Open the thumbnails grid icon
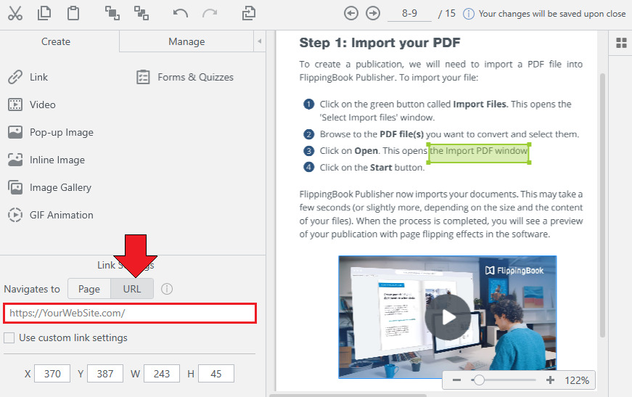The width and height of the screenshot is (632, 397). pyautogui.click(x=621, y=43)
